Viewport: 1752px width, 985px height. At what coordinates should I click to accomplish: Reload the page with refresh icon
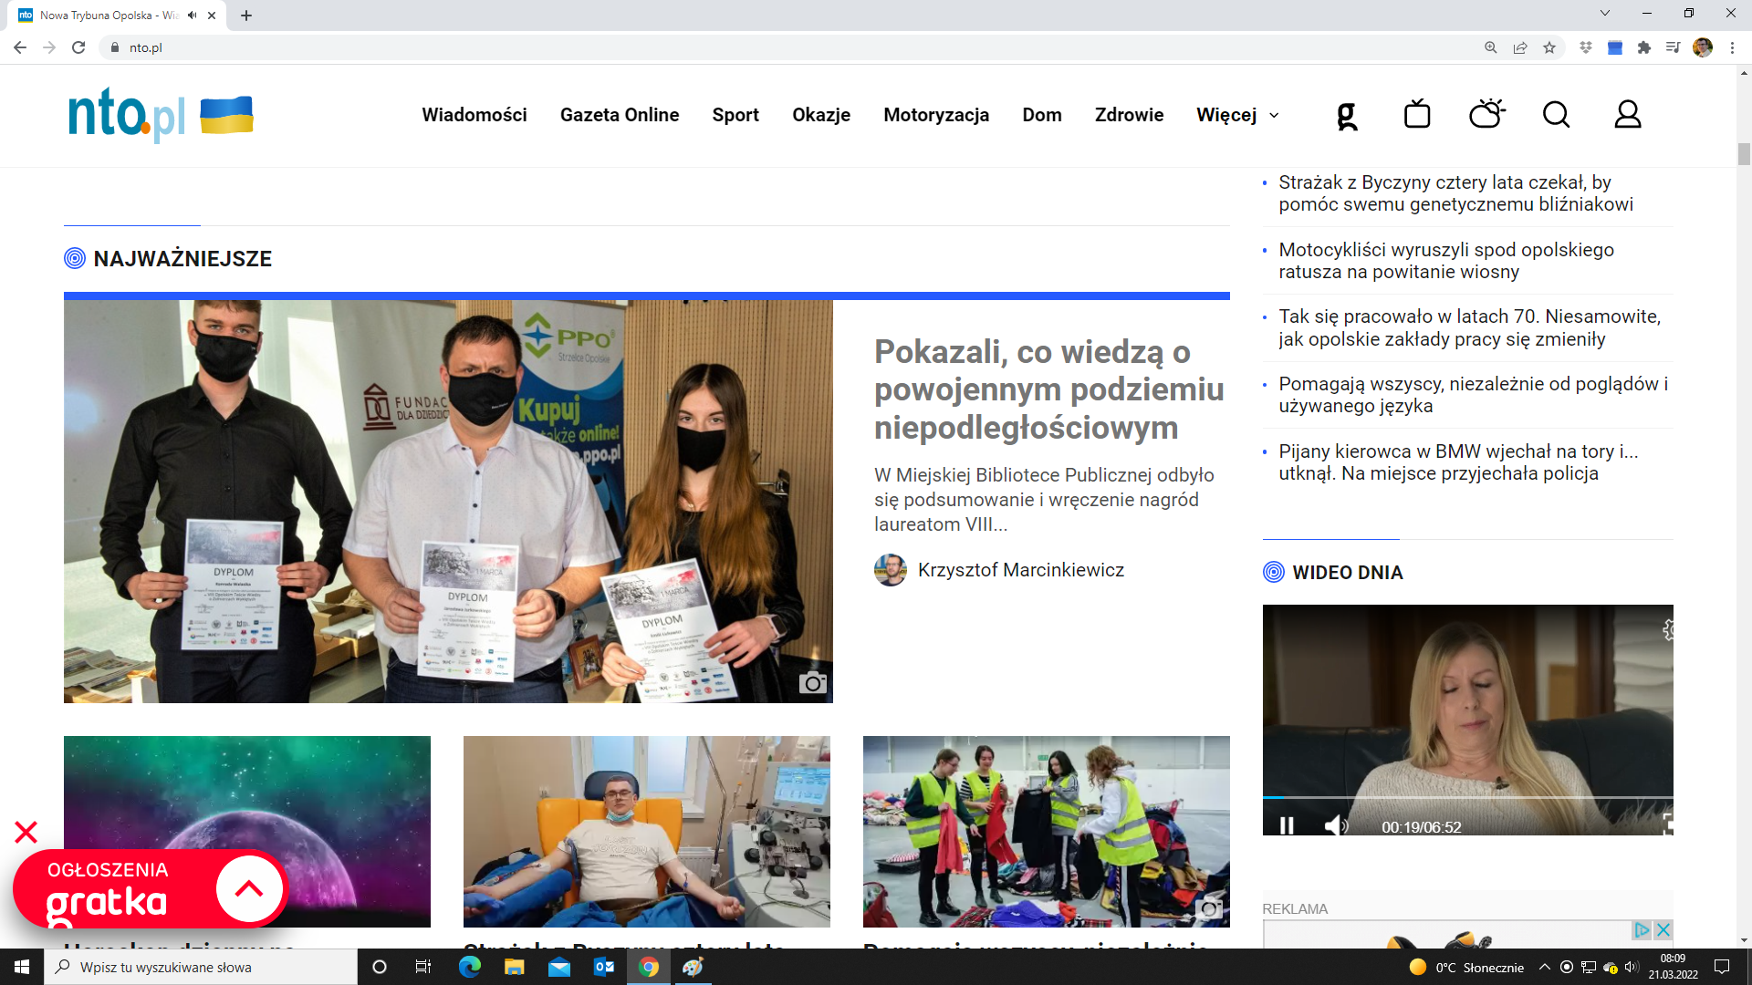click(78, 47)
